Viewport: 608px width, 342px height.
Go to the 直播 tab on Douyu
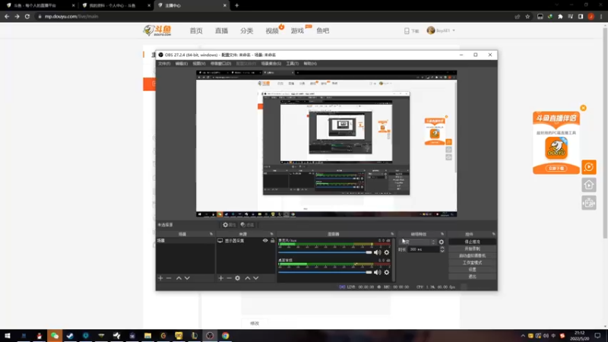pyautogui.click(x=221, y=31)
